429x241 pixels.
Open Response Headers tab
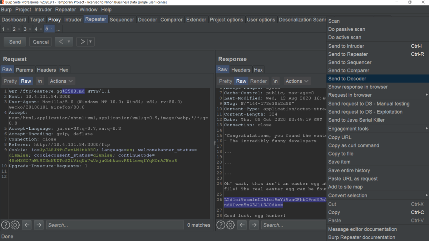tap(241, 70)
